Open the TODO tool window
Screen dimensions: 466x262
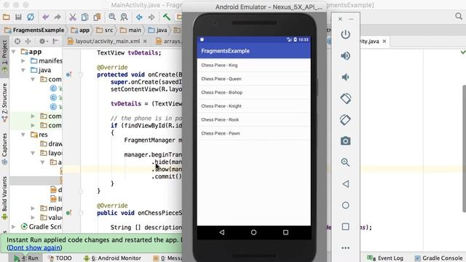tap(60, 258)
